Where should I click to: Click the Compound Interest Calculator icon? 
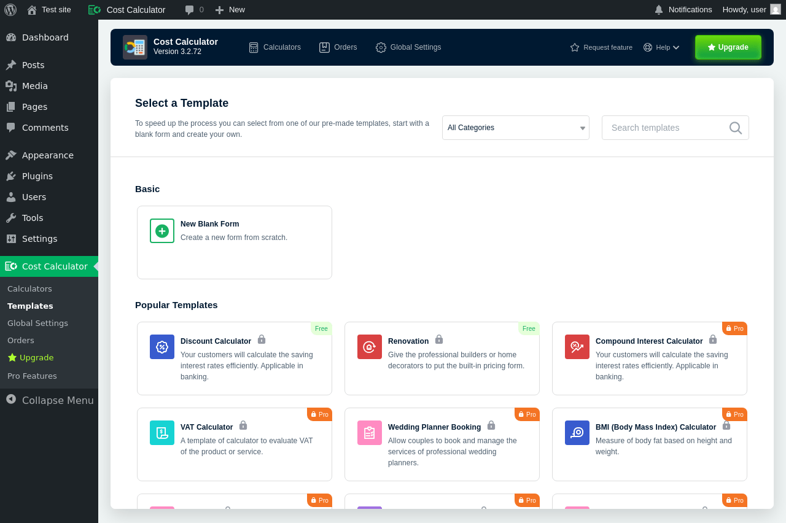(x=577, y=347)
